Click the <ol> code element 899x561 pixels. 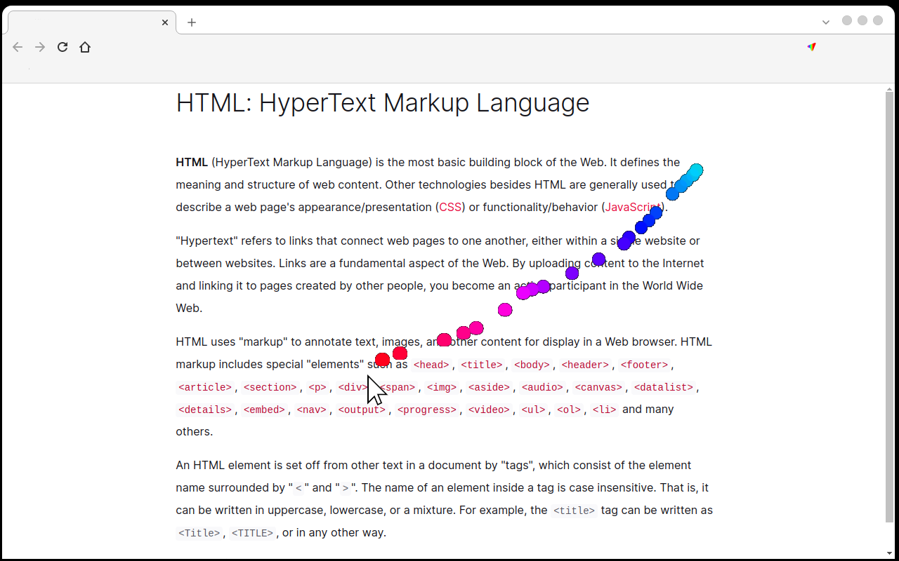click(x=569, y=410)
